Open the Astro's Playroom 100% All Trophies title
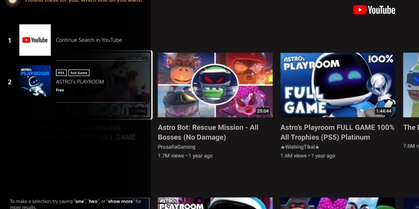This screenshot has width=419, height=209. (337, 132)
